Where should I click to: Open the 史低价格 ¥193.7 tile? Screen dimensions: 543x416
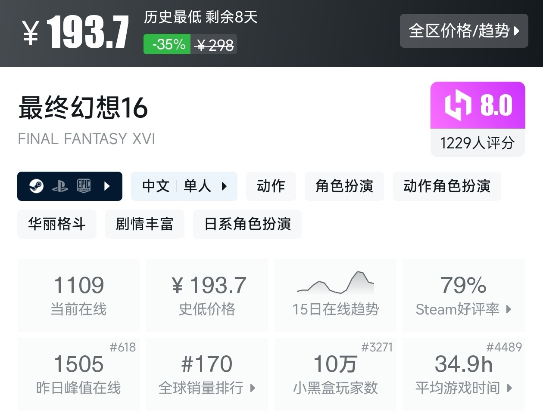pos(207,295)
